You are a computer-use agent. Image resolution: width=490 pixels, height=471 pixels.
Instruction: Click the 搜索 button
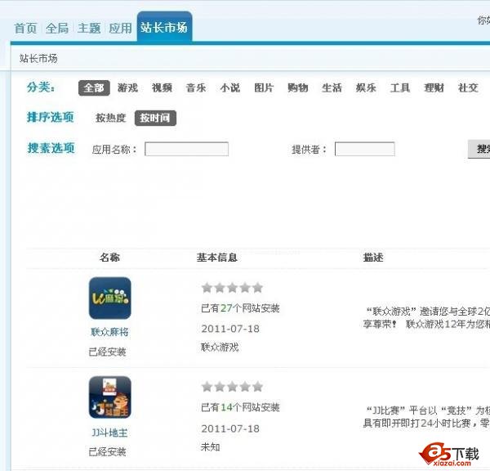tap(479, 149)
